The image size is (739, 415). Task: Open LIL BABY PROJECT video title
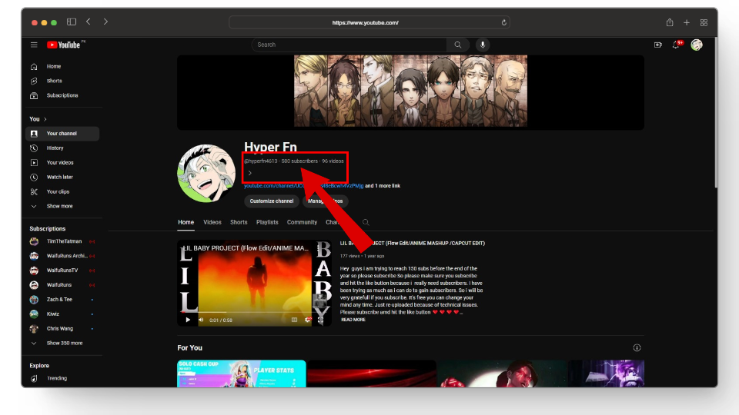tap(413, 244)
